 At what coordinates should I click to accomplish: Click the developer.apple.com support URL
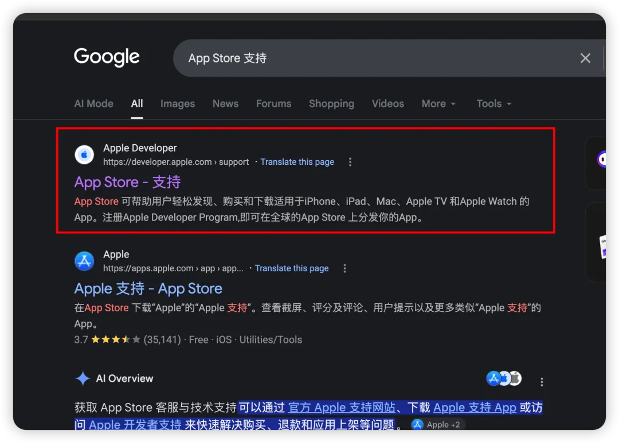[176, 162]
